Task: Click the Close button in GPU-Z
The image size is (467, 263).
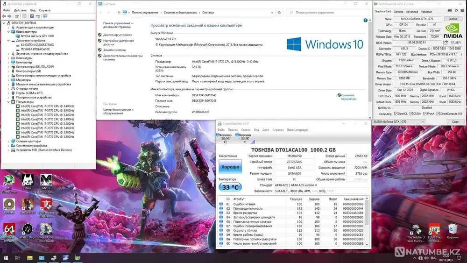Action: [455, 122]
